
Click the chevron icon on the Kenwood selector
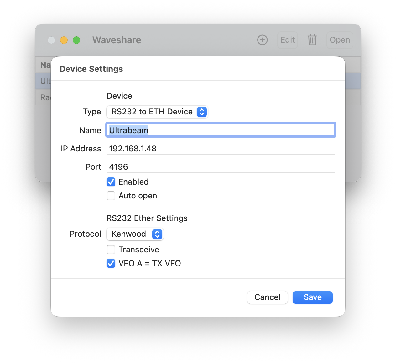[157, 234]
